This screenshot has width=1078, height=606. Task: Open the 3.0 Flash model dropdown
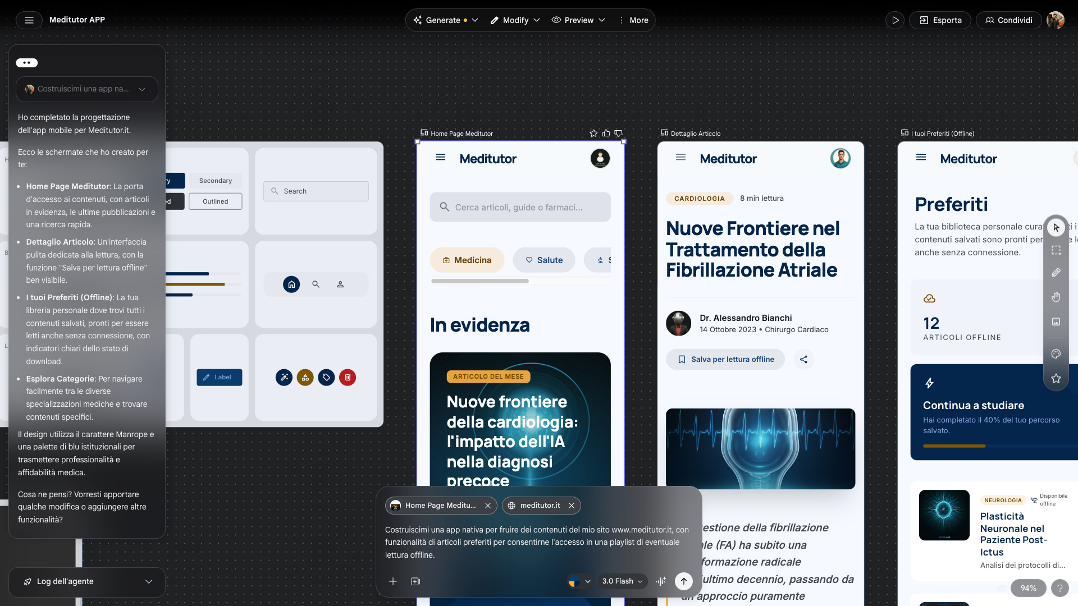tap(622, 581)
